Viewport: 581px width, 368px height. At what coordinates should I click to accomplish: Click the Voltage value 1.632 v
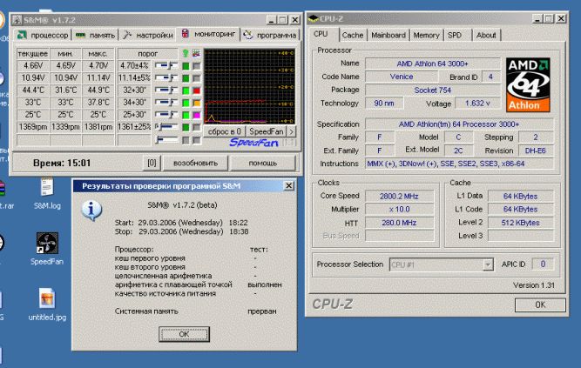click(x=477, y=104)
